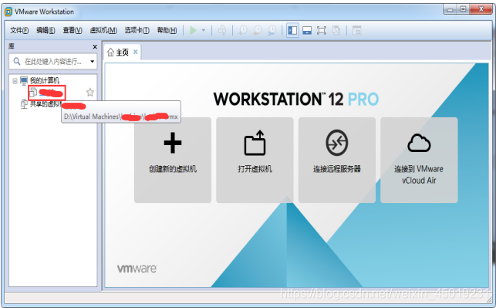Select the 共享的虚拟机 tree item
This screenshot has height=308, width=496.
pos(41,104)
